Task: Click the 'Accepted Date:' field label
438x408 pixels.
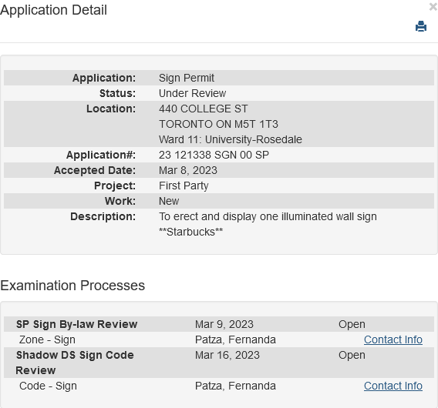Action: 95,170
